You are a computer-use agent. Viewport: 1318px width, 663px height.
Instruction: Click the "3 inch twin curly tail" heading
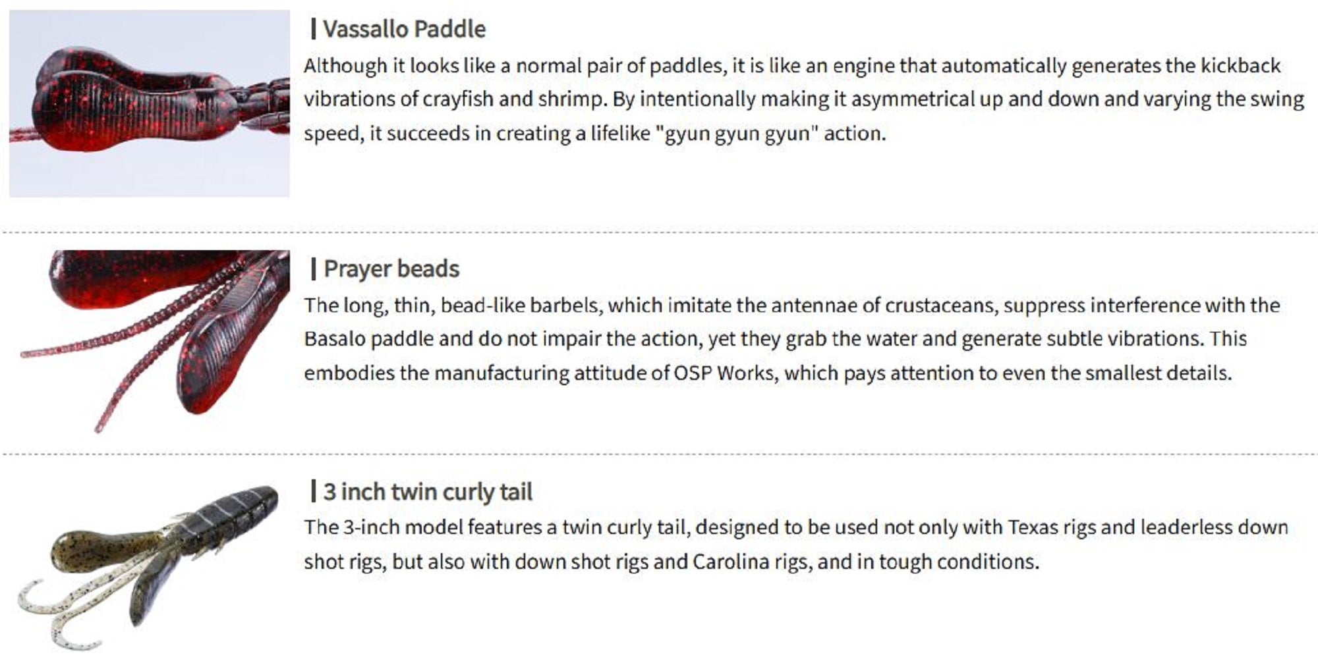(x=428, y=492)
